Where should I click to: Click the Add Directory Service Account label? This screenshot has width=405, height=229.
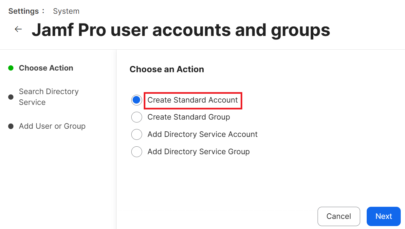pos(203,134)
